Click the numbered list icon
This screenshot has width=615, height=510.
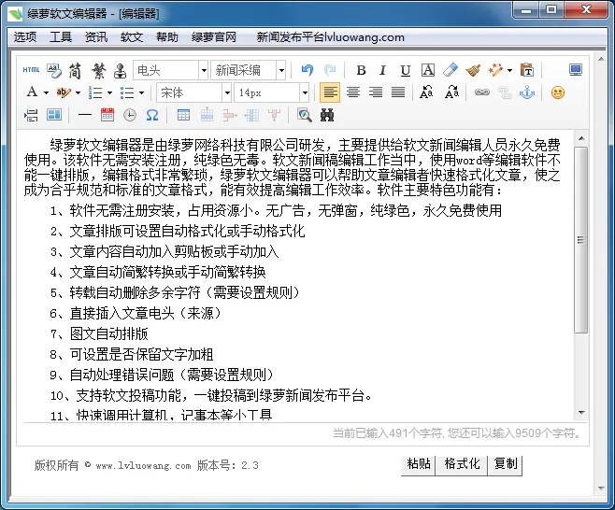coord(95,92)
